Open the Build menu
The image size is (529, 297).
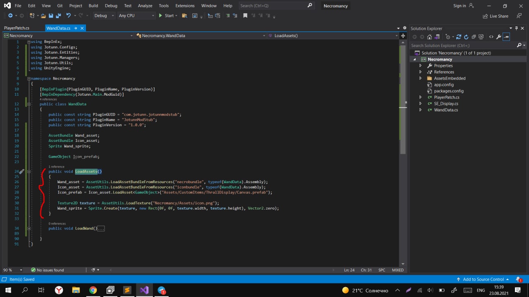[x=93, y=6]
